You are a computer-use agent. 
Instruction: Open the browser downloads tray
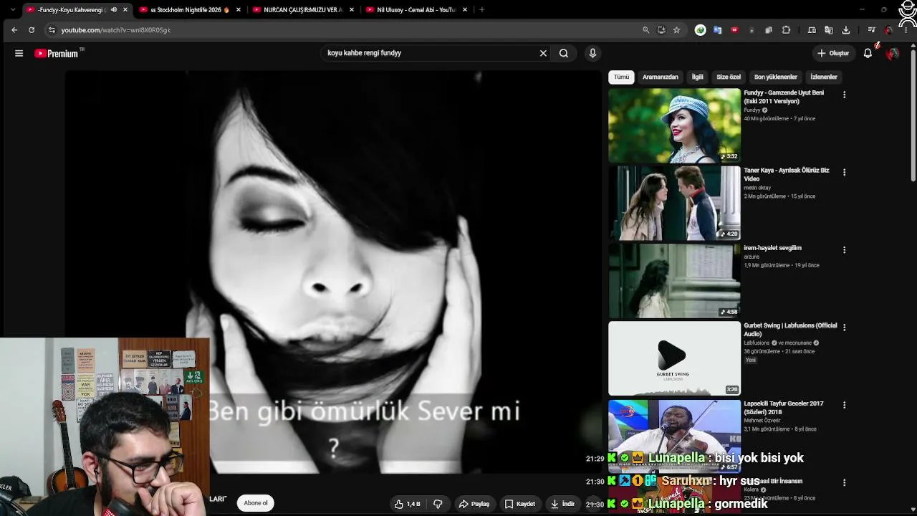pyautogui.click(x=846, y=30)
